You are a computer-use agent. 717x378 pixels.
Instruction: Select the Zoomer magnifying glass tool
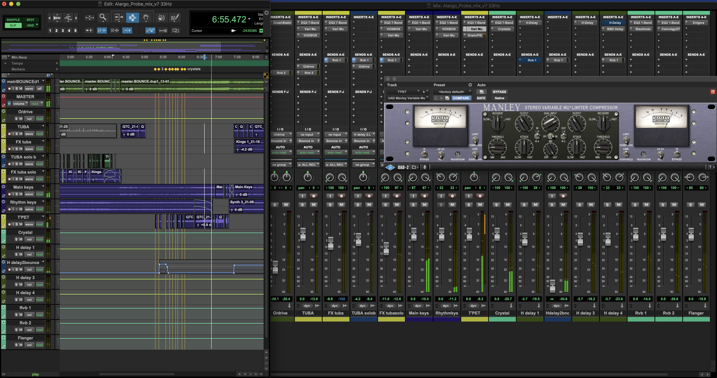[103, 18]
